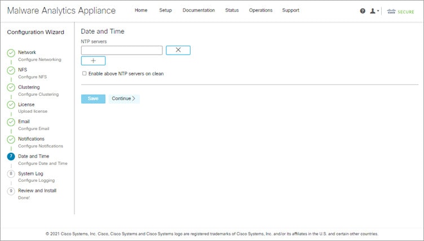This screenshot has height=241, width=424.
Task: Open the Support menu
Action: [x=291, y=10]
